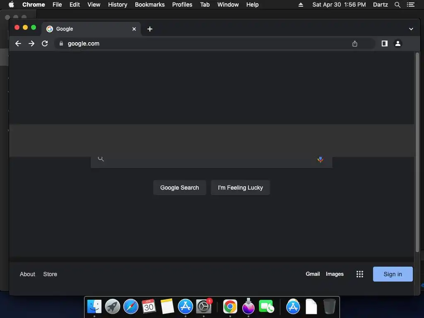Open the Apple menu
This screenshot has width=424, height=318.
(11, 5)
